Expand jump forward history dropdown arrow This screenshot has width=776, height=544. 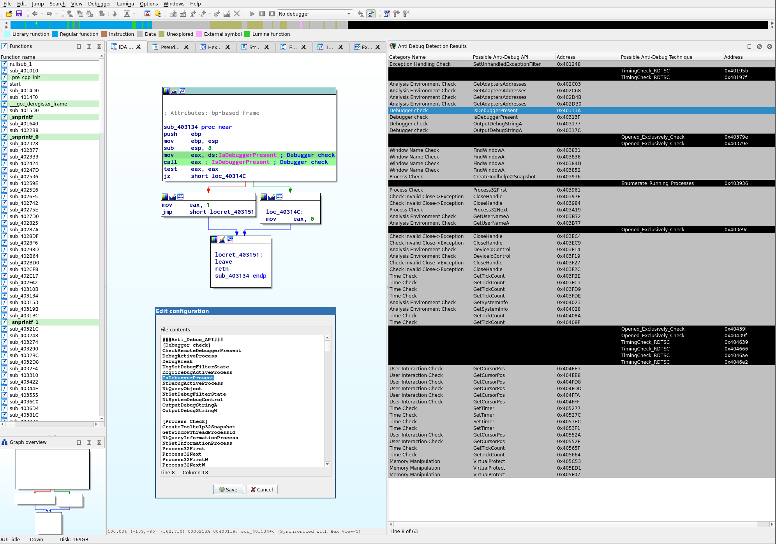(x=56, y=14)
